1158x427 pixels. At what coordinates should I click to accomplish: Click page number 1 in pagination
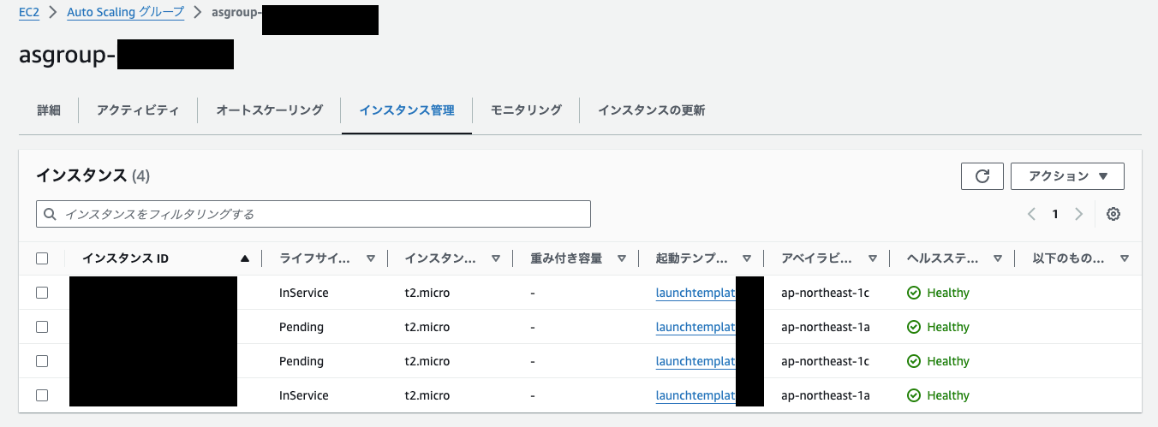point(1055,214)
